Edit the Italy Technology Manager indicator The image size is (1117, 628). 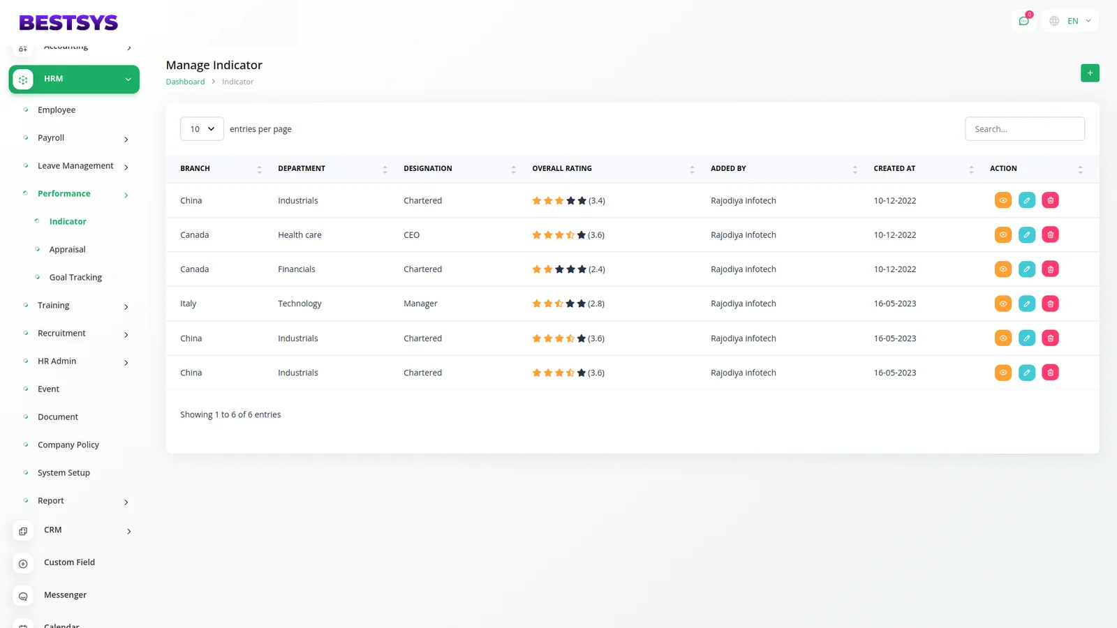click(1026, 304)
